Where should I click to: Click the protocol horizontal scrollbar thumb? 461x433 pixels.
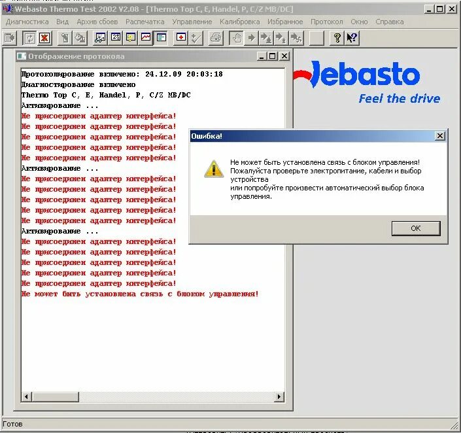click(x=56, y=396)
